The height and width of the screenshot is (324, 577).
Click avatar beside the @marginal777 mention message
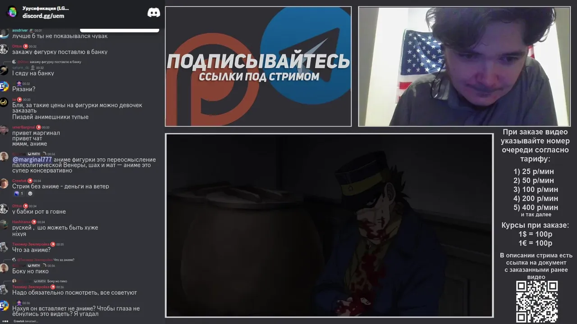[x=4, y=157]
